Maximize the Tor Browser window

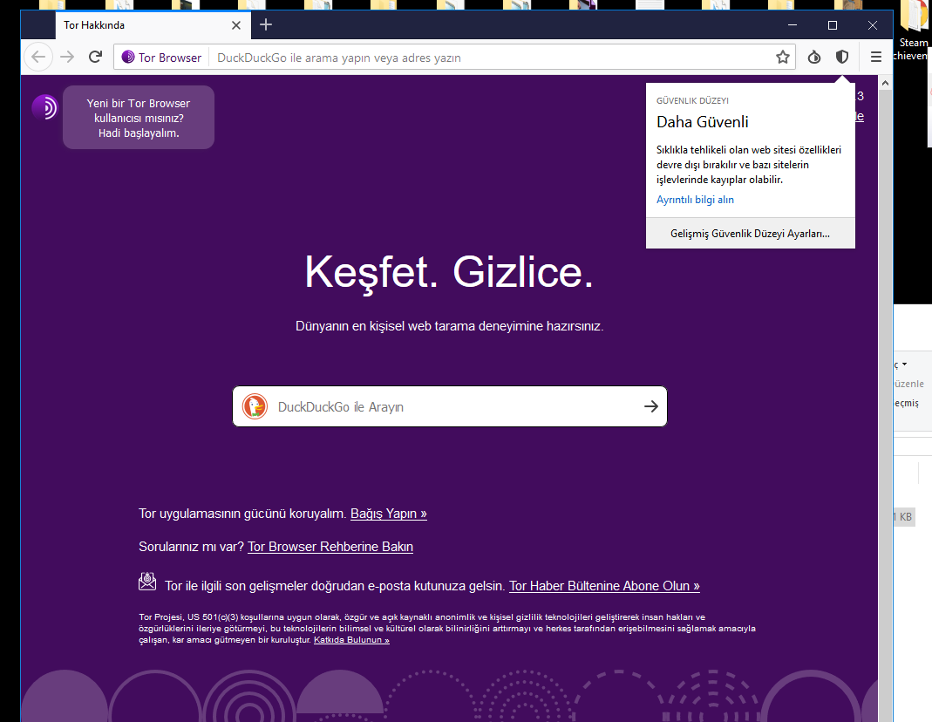point(832,25)
